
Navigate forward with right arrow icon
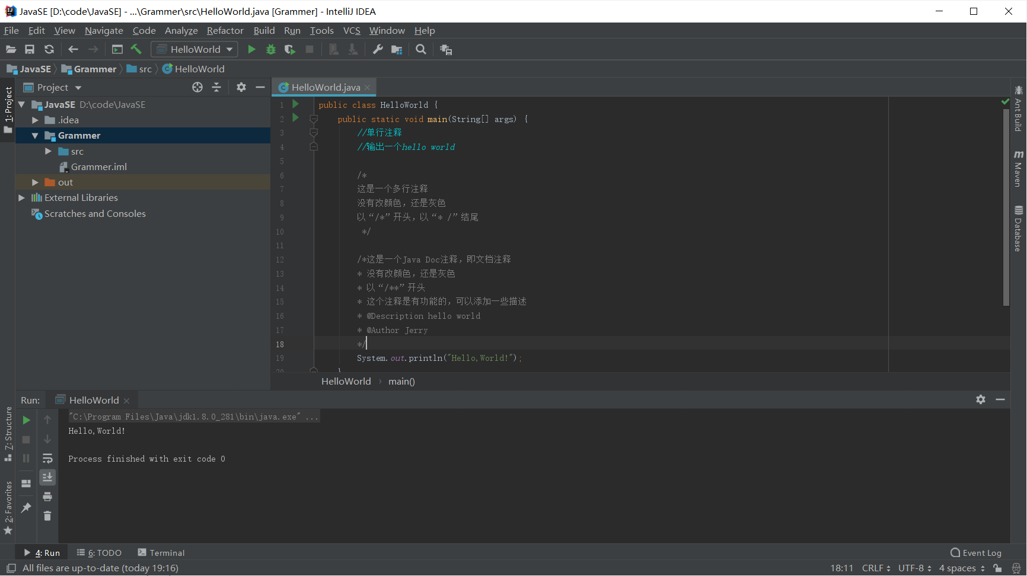point(93,49)
